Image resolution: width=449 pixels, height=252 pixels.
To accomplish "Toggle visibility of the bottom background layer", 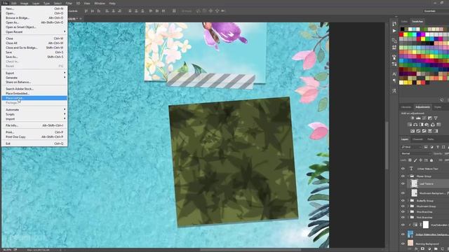I will (x=403, y=244).
